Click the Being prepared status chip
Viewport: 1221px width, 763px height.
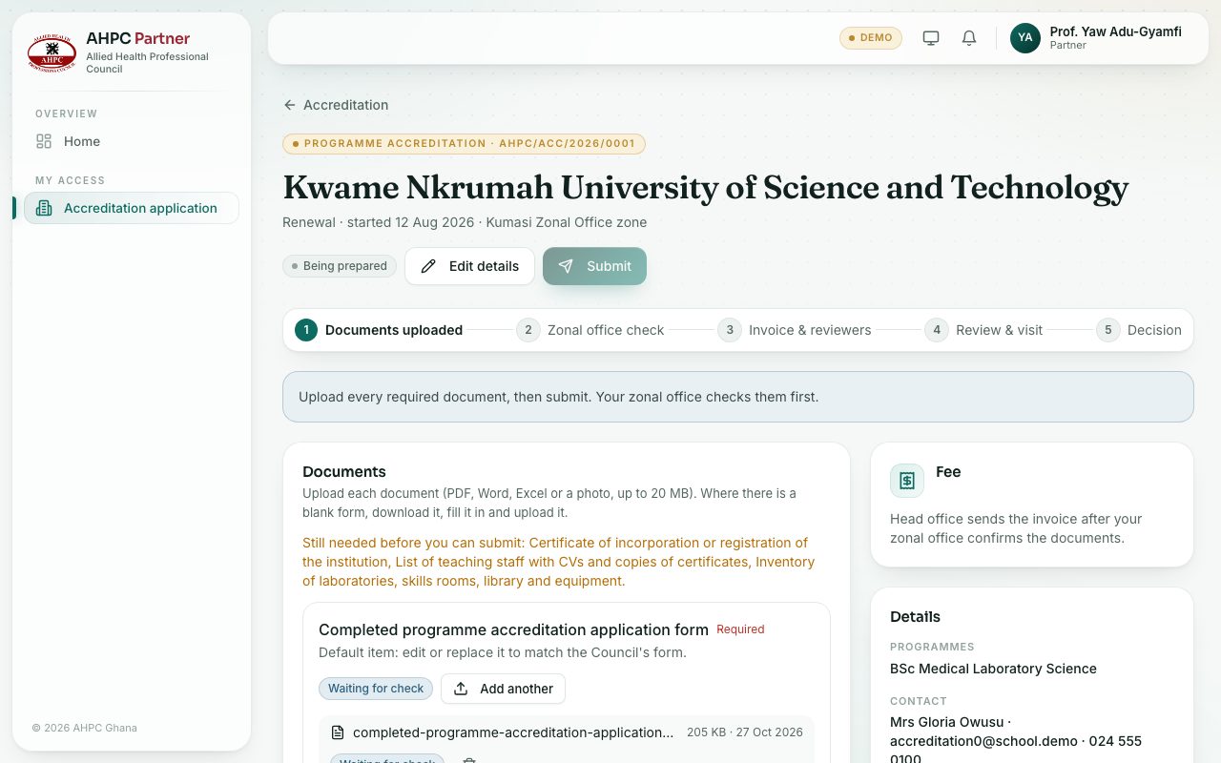click(x=340, y=266)
